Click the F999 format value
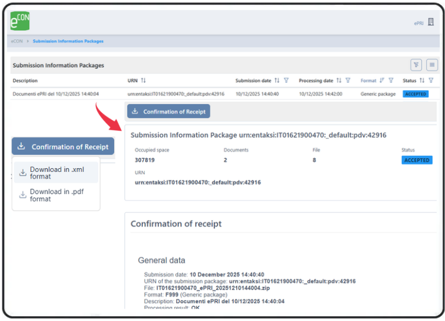Screen dimensions: 445x321 pos(172,295)
